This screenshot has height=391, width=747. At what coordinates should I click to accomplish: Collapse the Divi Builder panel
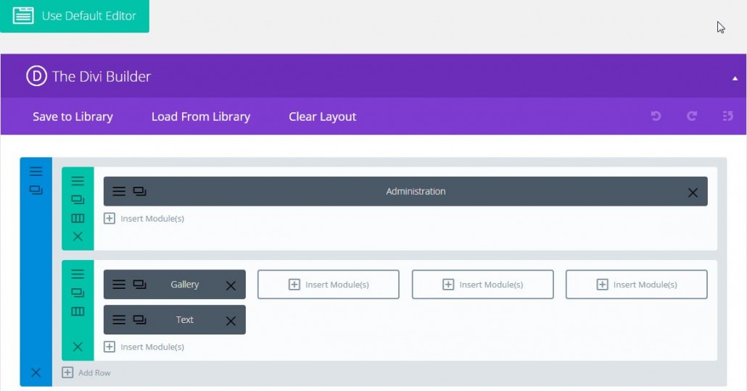click(735, 77)
